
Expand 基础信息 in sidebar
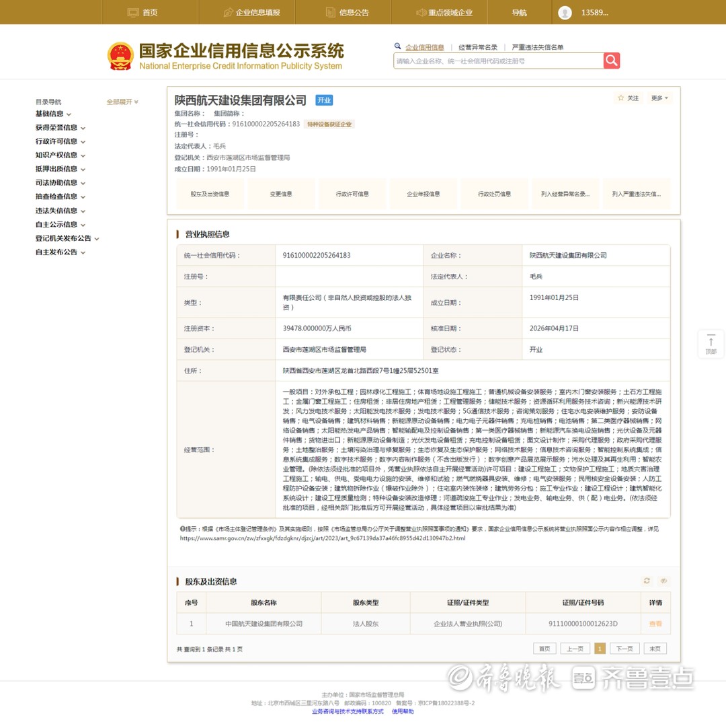(x=53, y=114)
